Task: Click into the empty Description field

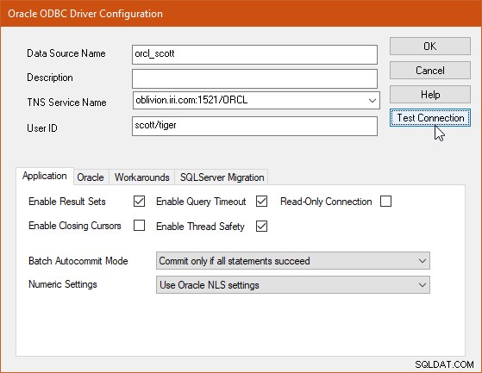Action: 254,78
